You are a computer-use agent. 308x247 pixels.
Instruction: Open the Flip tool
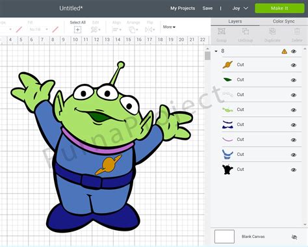coord(150,30)
